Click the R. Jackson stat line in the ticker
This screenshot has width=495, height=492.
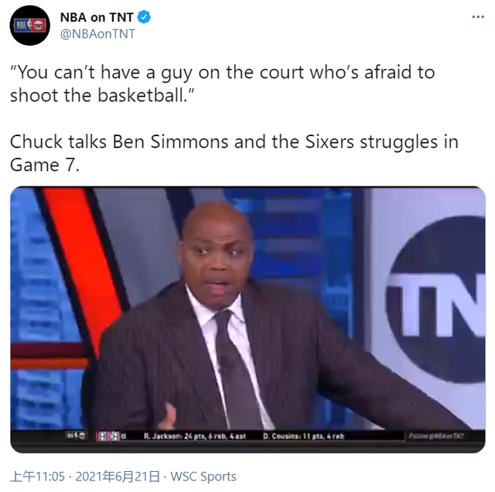click(x=194, y=436)
